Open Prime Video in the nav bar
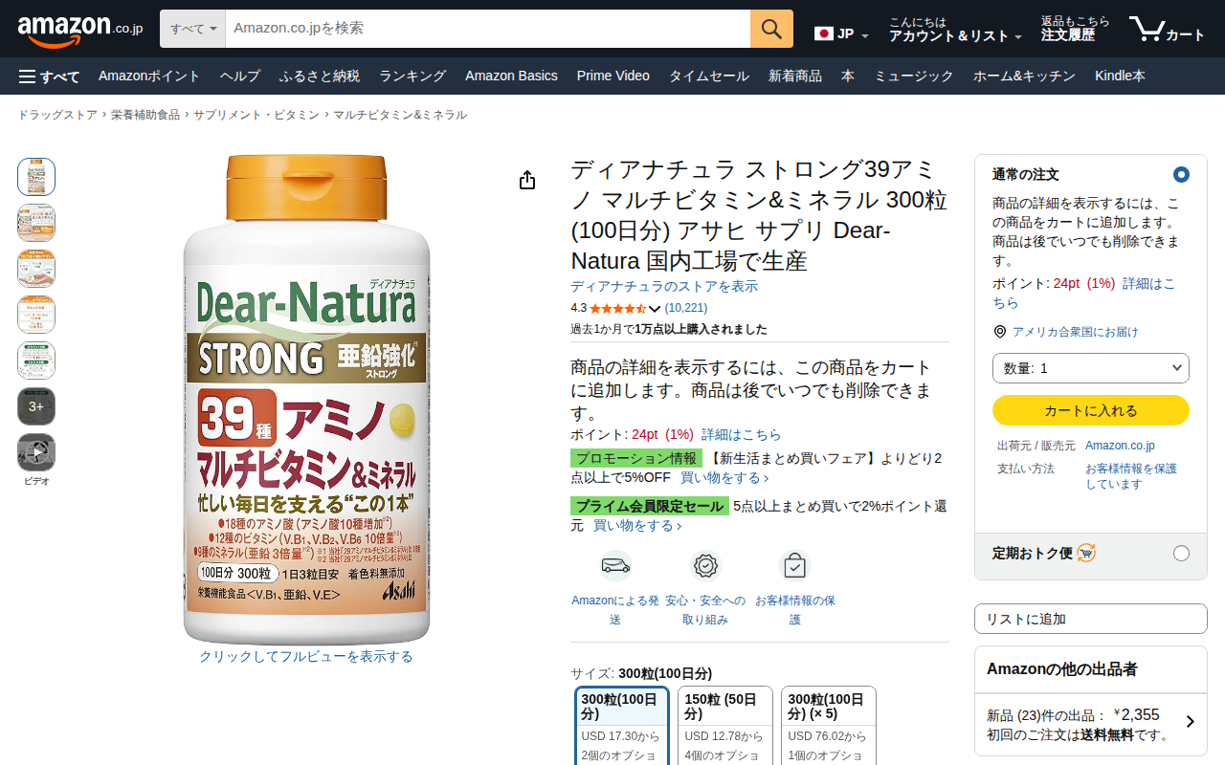The height and width of the screenshot is (765, 1225). (613, 76)
